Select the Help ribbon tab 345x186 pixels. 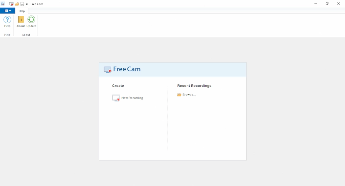(x=22, y=11)
